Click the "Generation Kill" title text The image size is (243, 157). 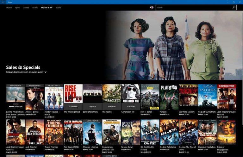128,112
